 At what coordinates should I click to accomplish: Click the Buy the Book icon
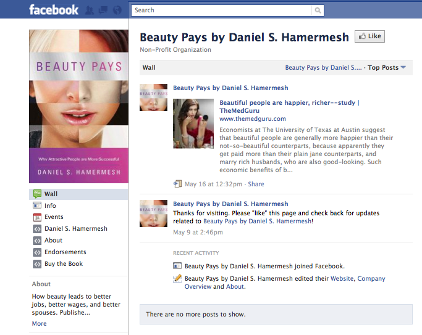pos(37,264)
